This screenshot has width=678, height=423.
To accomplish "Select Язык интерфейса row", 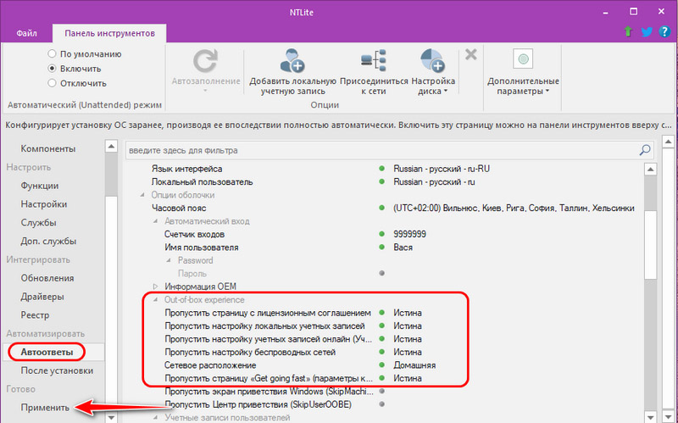I will [186, 169].
